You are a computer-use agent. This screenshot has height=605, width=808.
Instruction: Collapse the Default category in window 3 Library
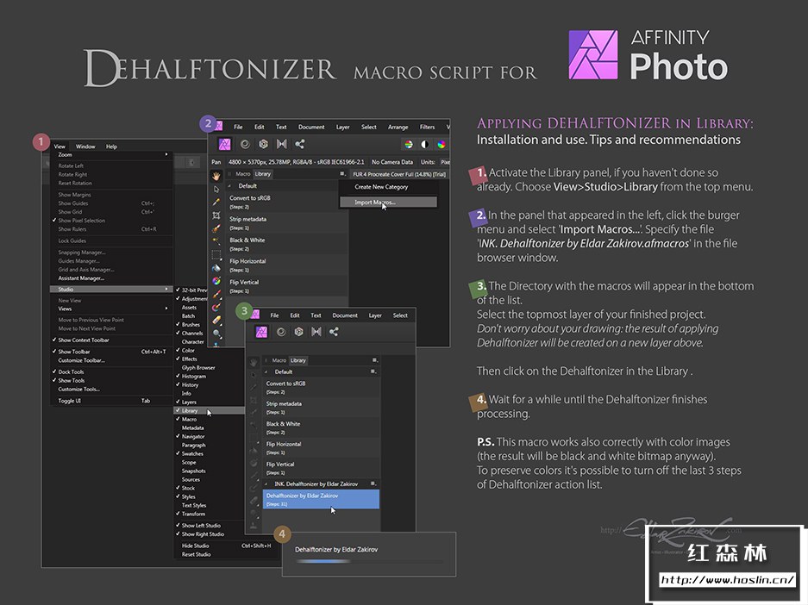coord(266,371)
